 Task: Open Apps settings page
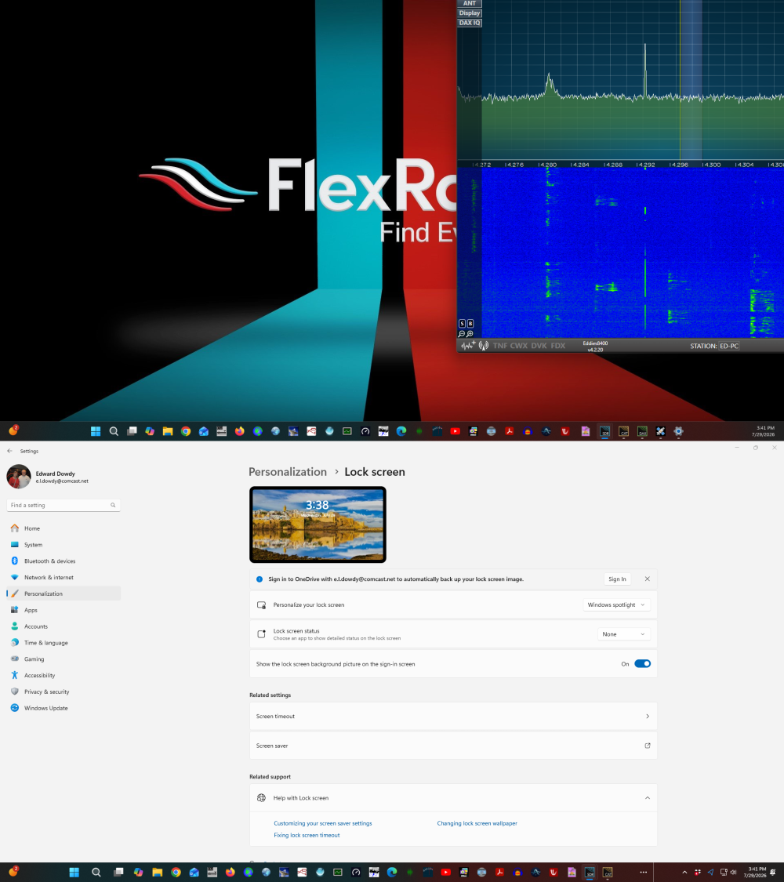(x=64, y=610)
